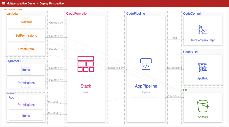Open the hamburger menu icon
Viewport: 229px width, 127px height.
[3, 3]
